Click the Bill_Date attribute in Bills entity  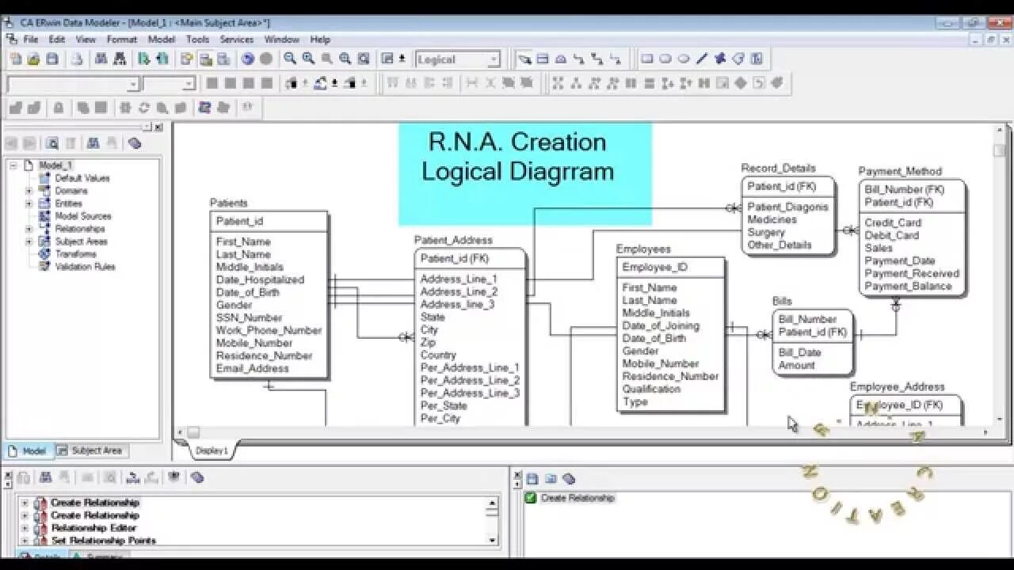pyautogui.click(x=800, y=352)
